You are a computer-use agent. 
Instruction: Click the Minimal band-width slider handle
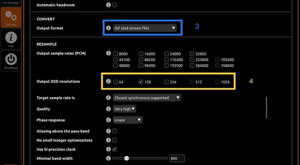click(127, 158)
